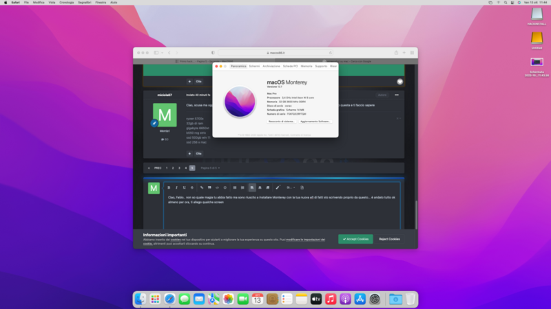Go to page 4 of the thread
551x309 pixels.
tap(186, 168)
